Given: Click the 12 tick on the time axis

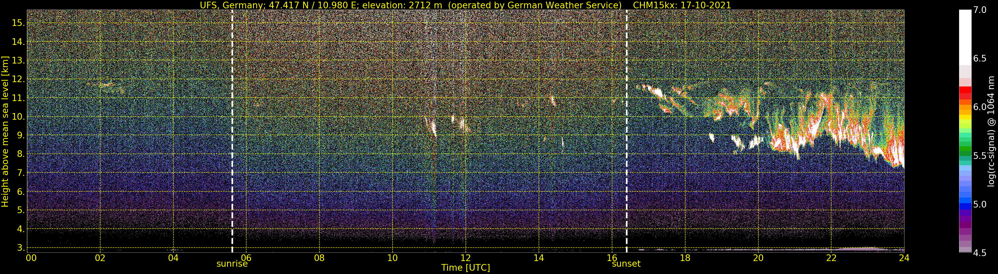Looking at the screenshot, I should tap(466, 258).
